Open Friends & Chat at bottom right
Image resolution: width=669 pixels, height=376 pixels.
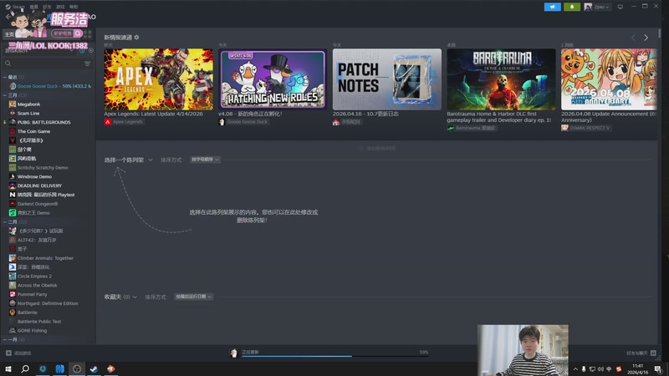tap(641, 353)
